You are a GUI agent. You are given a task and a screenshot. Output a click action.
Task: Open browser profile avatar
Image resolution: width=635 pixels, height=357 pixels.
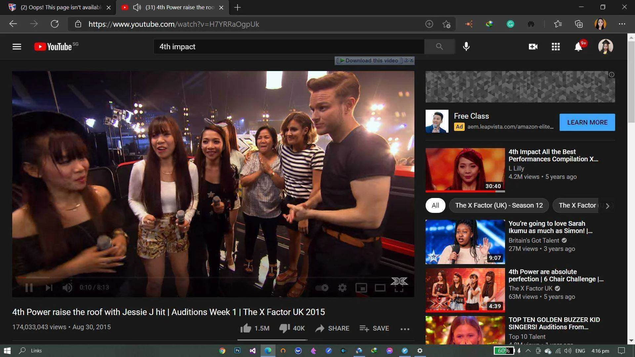600,24
